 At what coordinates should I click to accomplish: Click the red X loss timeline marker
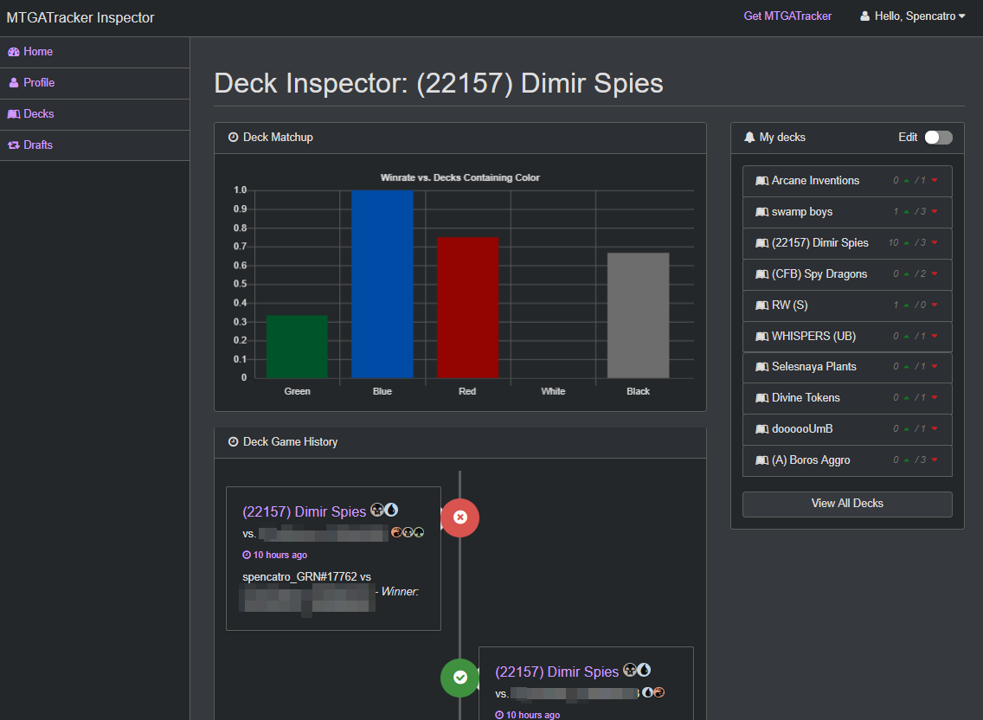pyautogui.click(x=459, y=518)
